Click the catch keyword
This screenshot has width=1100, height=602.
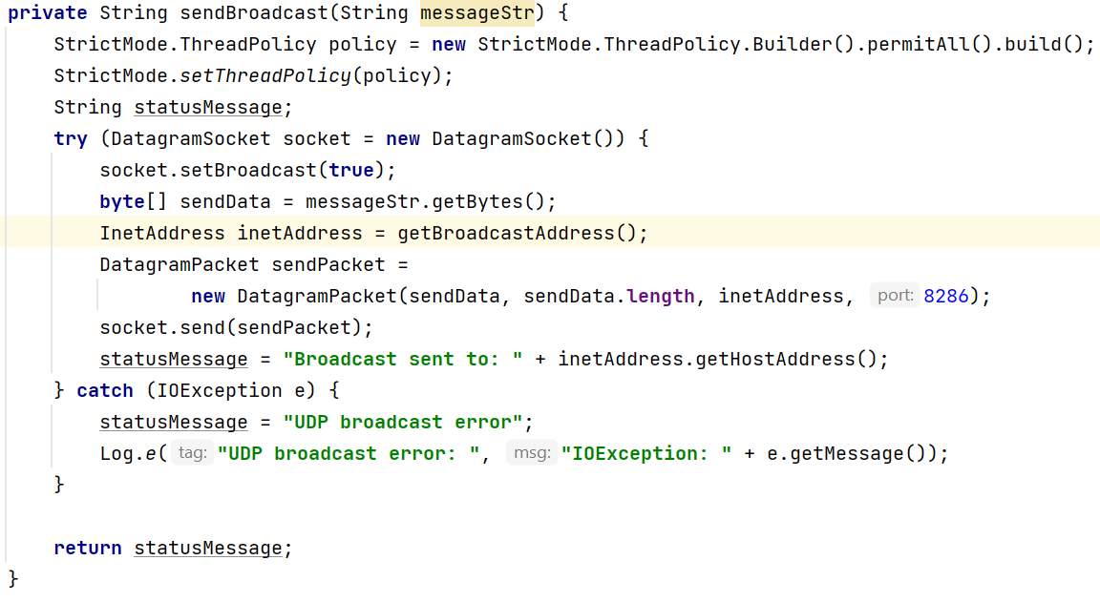click(x=105, y=390)
